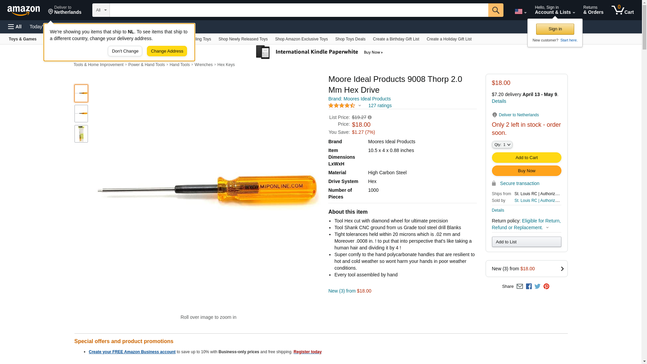
Task: Click into the search input field
Action: click(299, 10)
